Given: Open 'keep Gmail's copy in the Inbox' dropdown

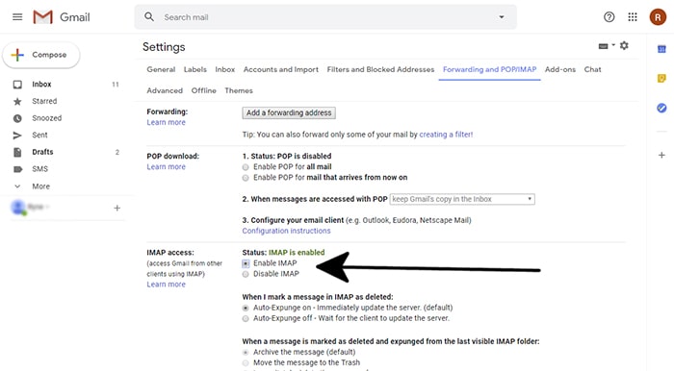Looking at the screenshot, I should coord(462,199).
